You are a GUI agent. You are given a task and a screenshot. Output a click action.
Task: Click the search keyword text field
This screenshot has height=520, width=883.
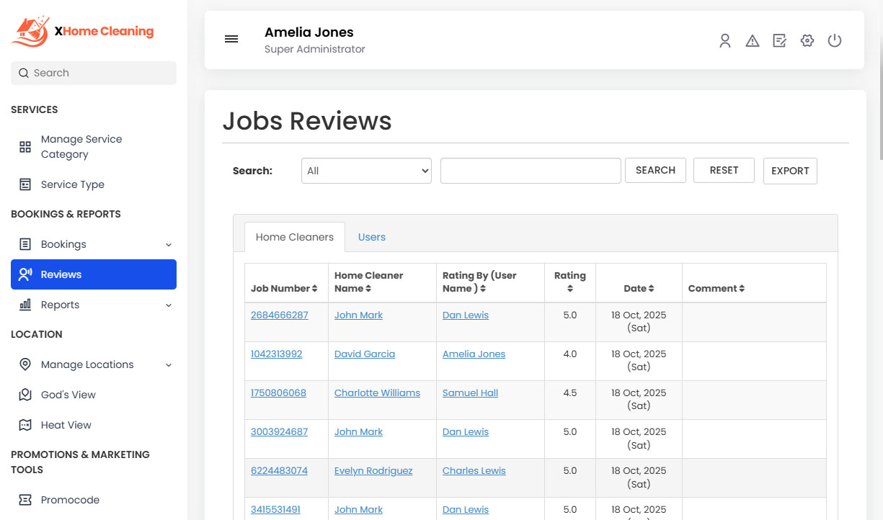pyautogui.click(x=531, y=171)
